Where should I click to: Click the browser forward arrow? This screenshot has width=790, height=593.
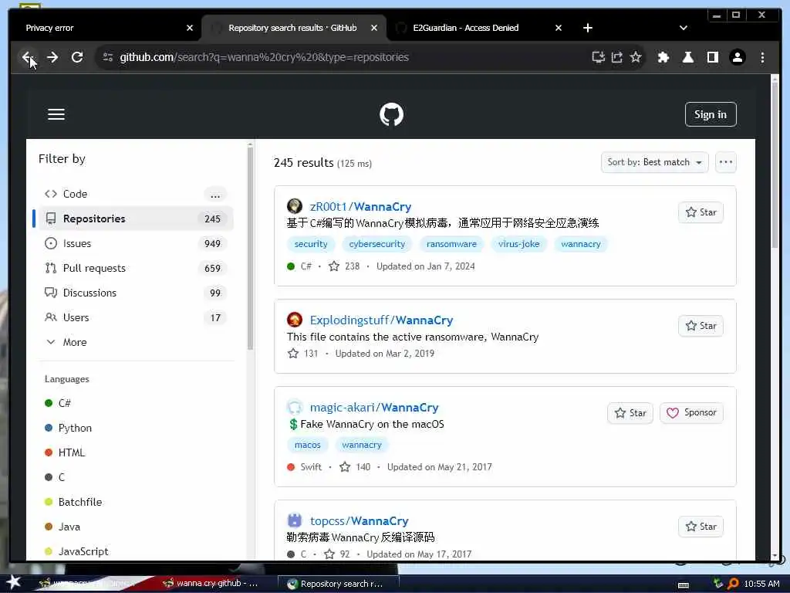click(x=52, y=57)
